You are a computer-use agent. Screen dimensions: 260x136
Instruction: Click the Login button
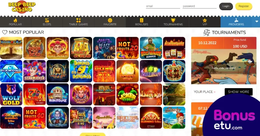tap(226, 6)
